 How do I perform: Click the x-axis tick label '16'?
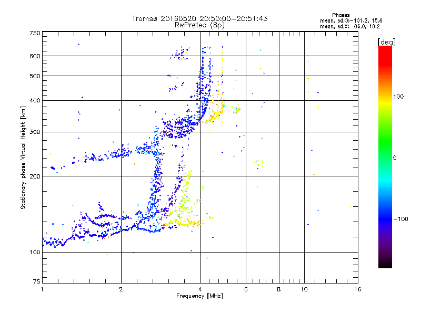[358, 289]
